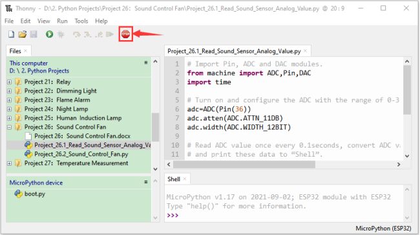Select the Shell tab

[x=174, y=179]
